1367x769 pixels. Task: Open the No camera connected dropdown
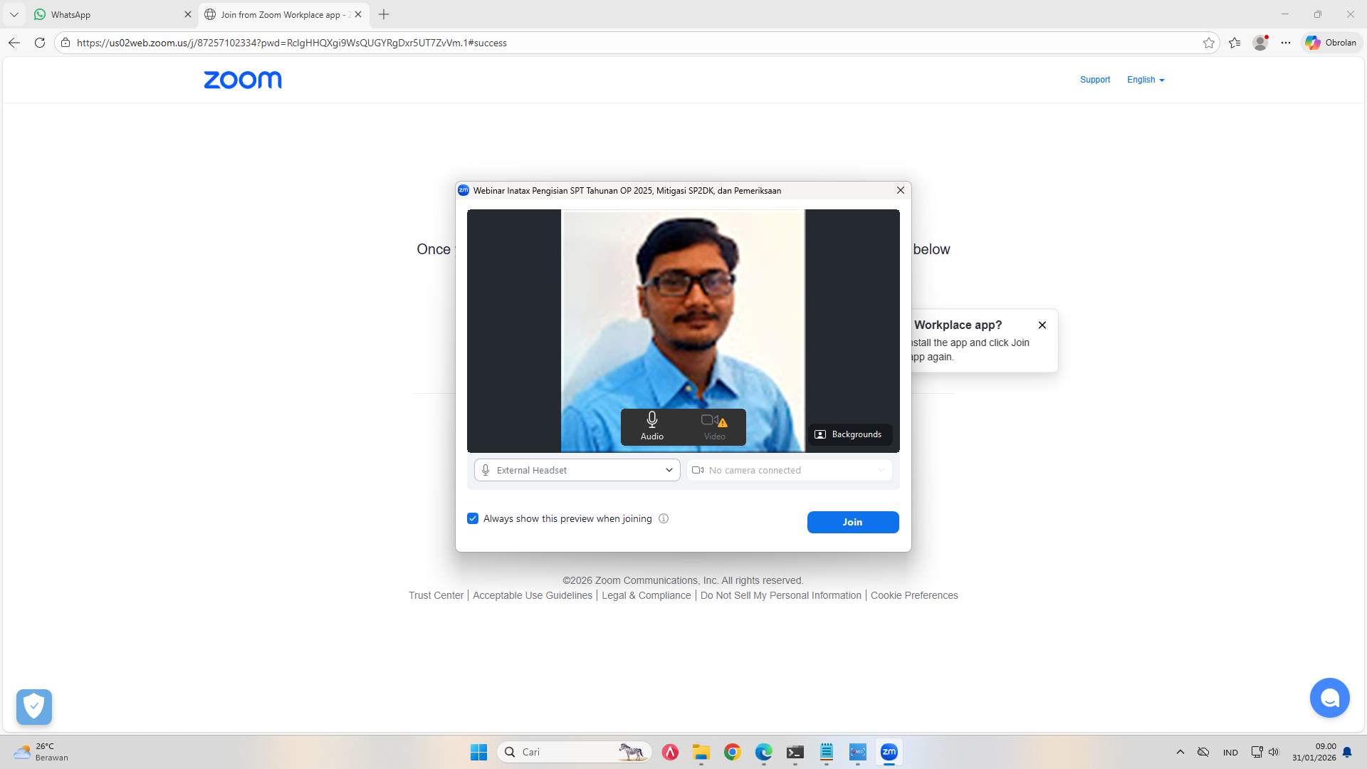(x=789, y=470)
